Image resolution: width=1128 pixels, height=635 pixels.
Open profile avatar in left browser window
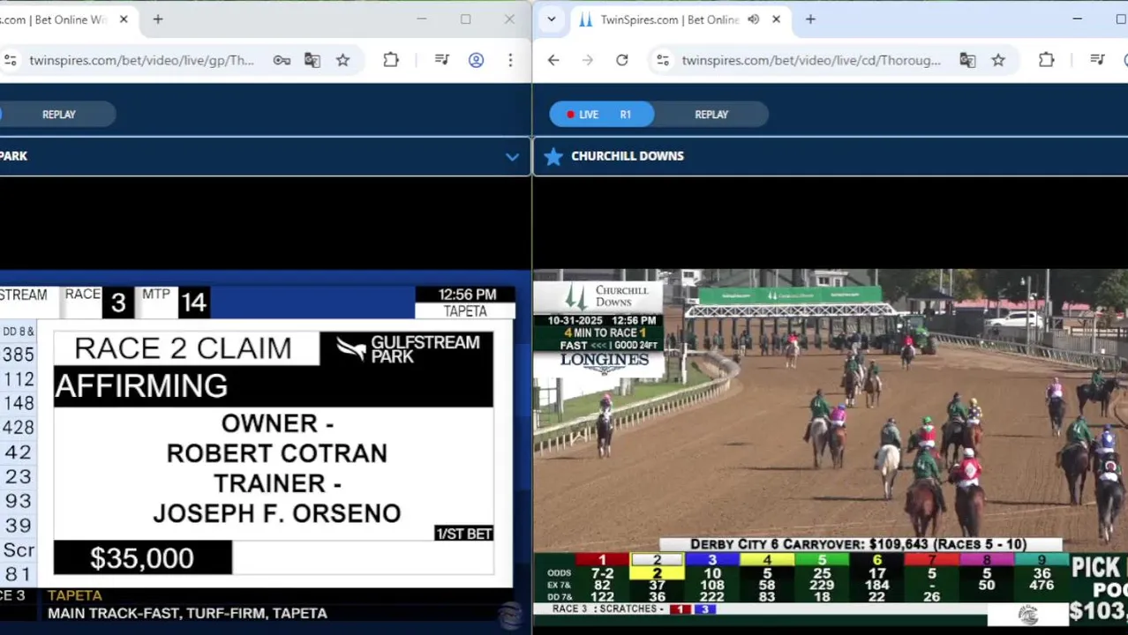476,60
